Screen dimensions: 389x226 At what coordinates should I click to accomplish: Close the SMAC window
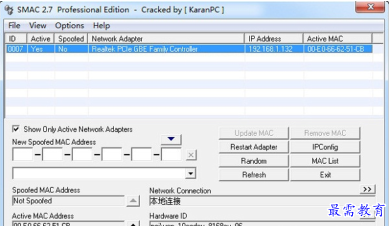coord(370,6)
